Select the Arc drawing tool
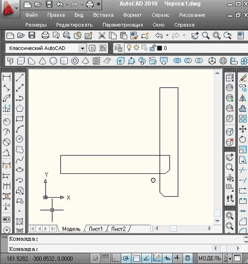This screenshot has height=264, width=248. coord(20,129)
